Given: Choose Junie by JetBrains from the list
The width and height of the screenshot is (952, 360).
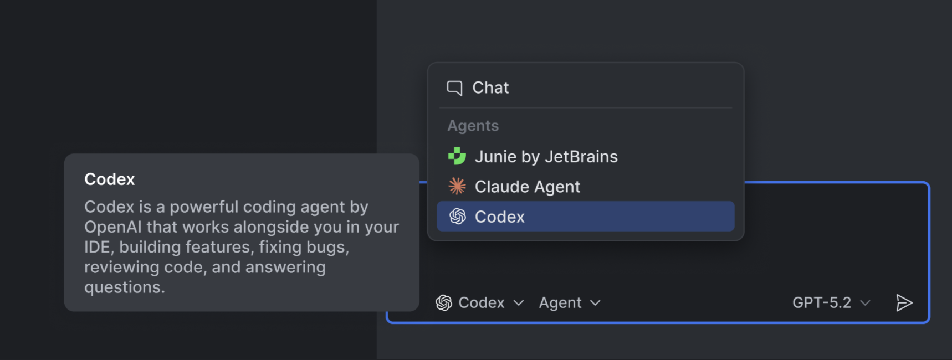Looking at the screenshot, I should tap(546, 157).
